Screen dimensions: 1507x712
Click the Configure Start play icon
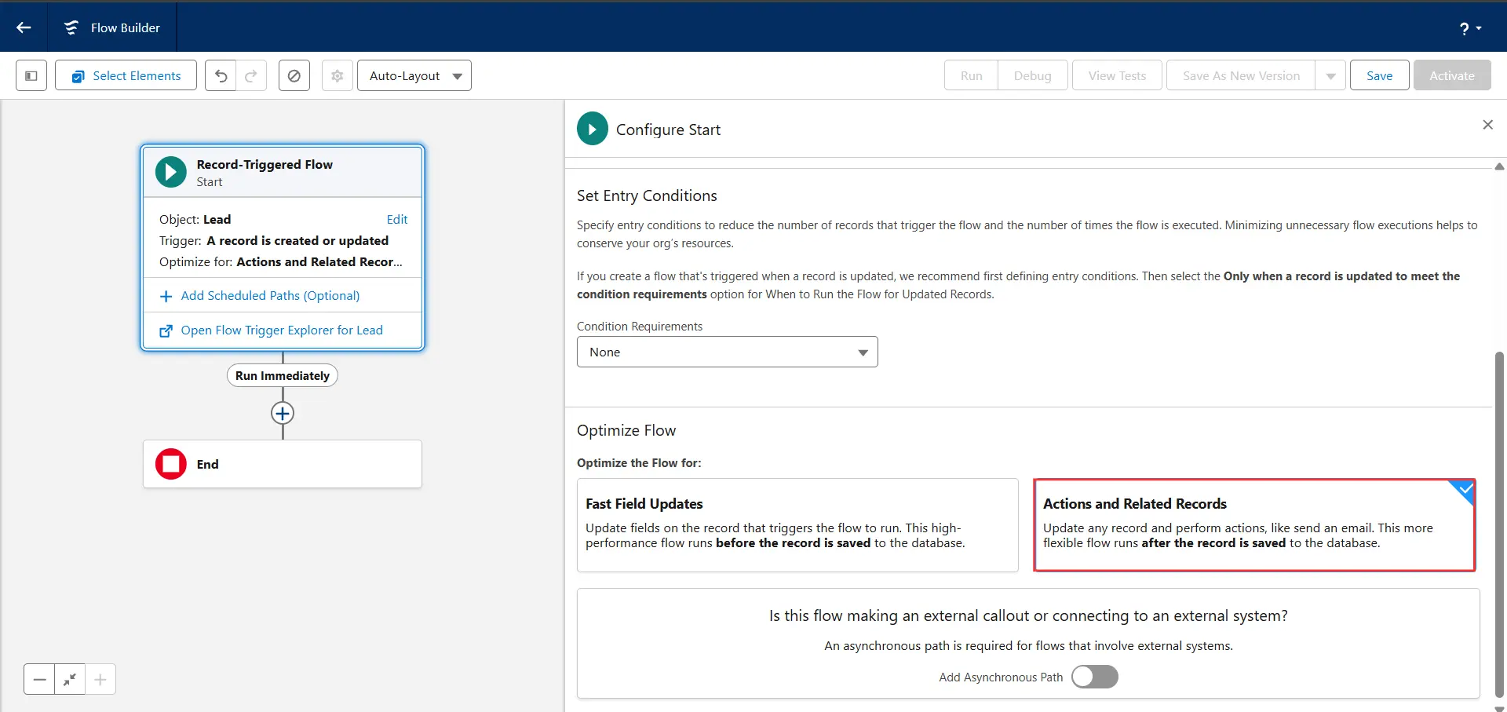point(593,129)
